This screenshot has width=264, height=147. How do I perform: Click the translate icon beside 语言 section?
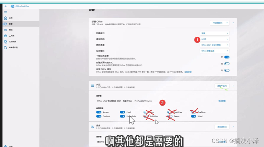point(93,127)
